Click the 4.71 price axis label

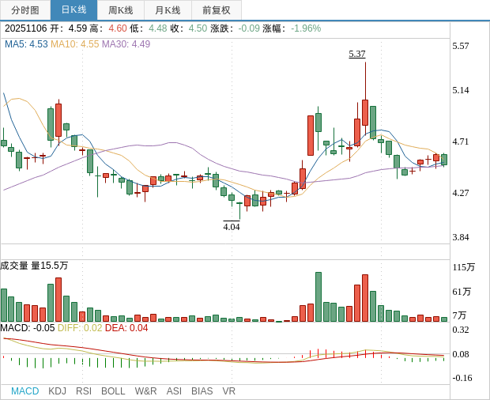pyautogui.click(x=461, y=142)
